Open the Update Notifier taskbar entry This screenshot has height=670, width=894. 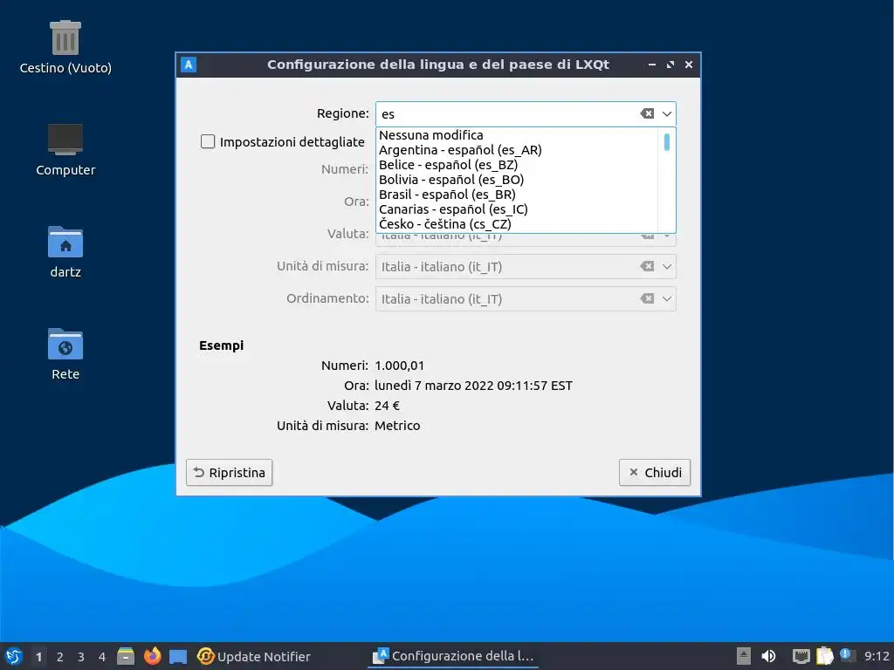254,656
